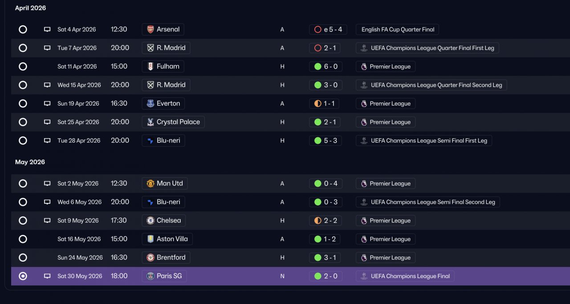570x304 pixels.
Task: Click the Everton crest icon
Action: (x=151, y=103)
